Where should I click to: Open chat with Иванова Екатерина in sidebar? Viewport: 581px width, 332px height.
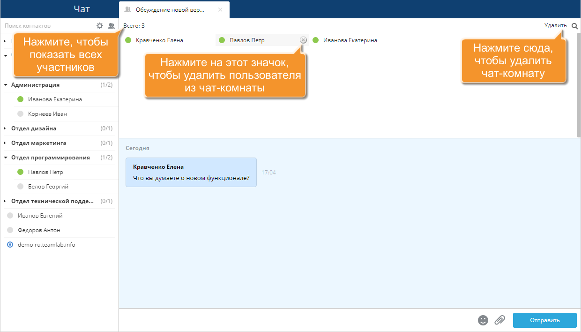[55, 99]
